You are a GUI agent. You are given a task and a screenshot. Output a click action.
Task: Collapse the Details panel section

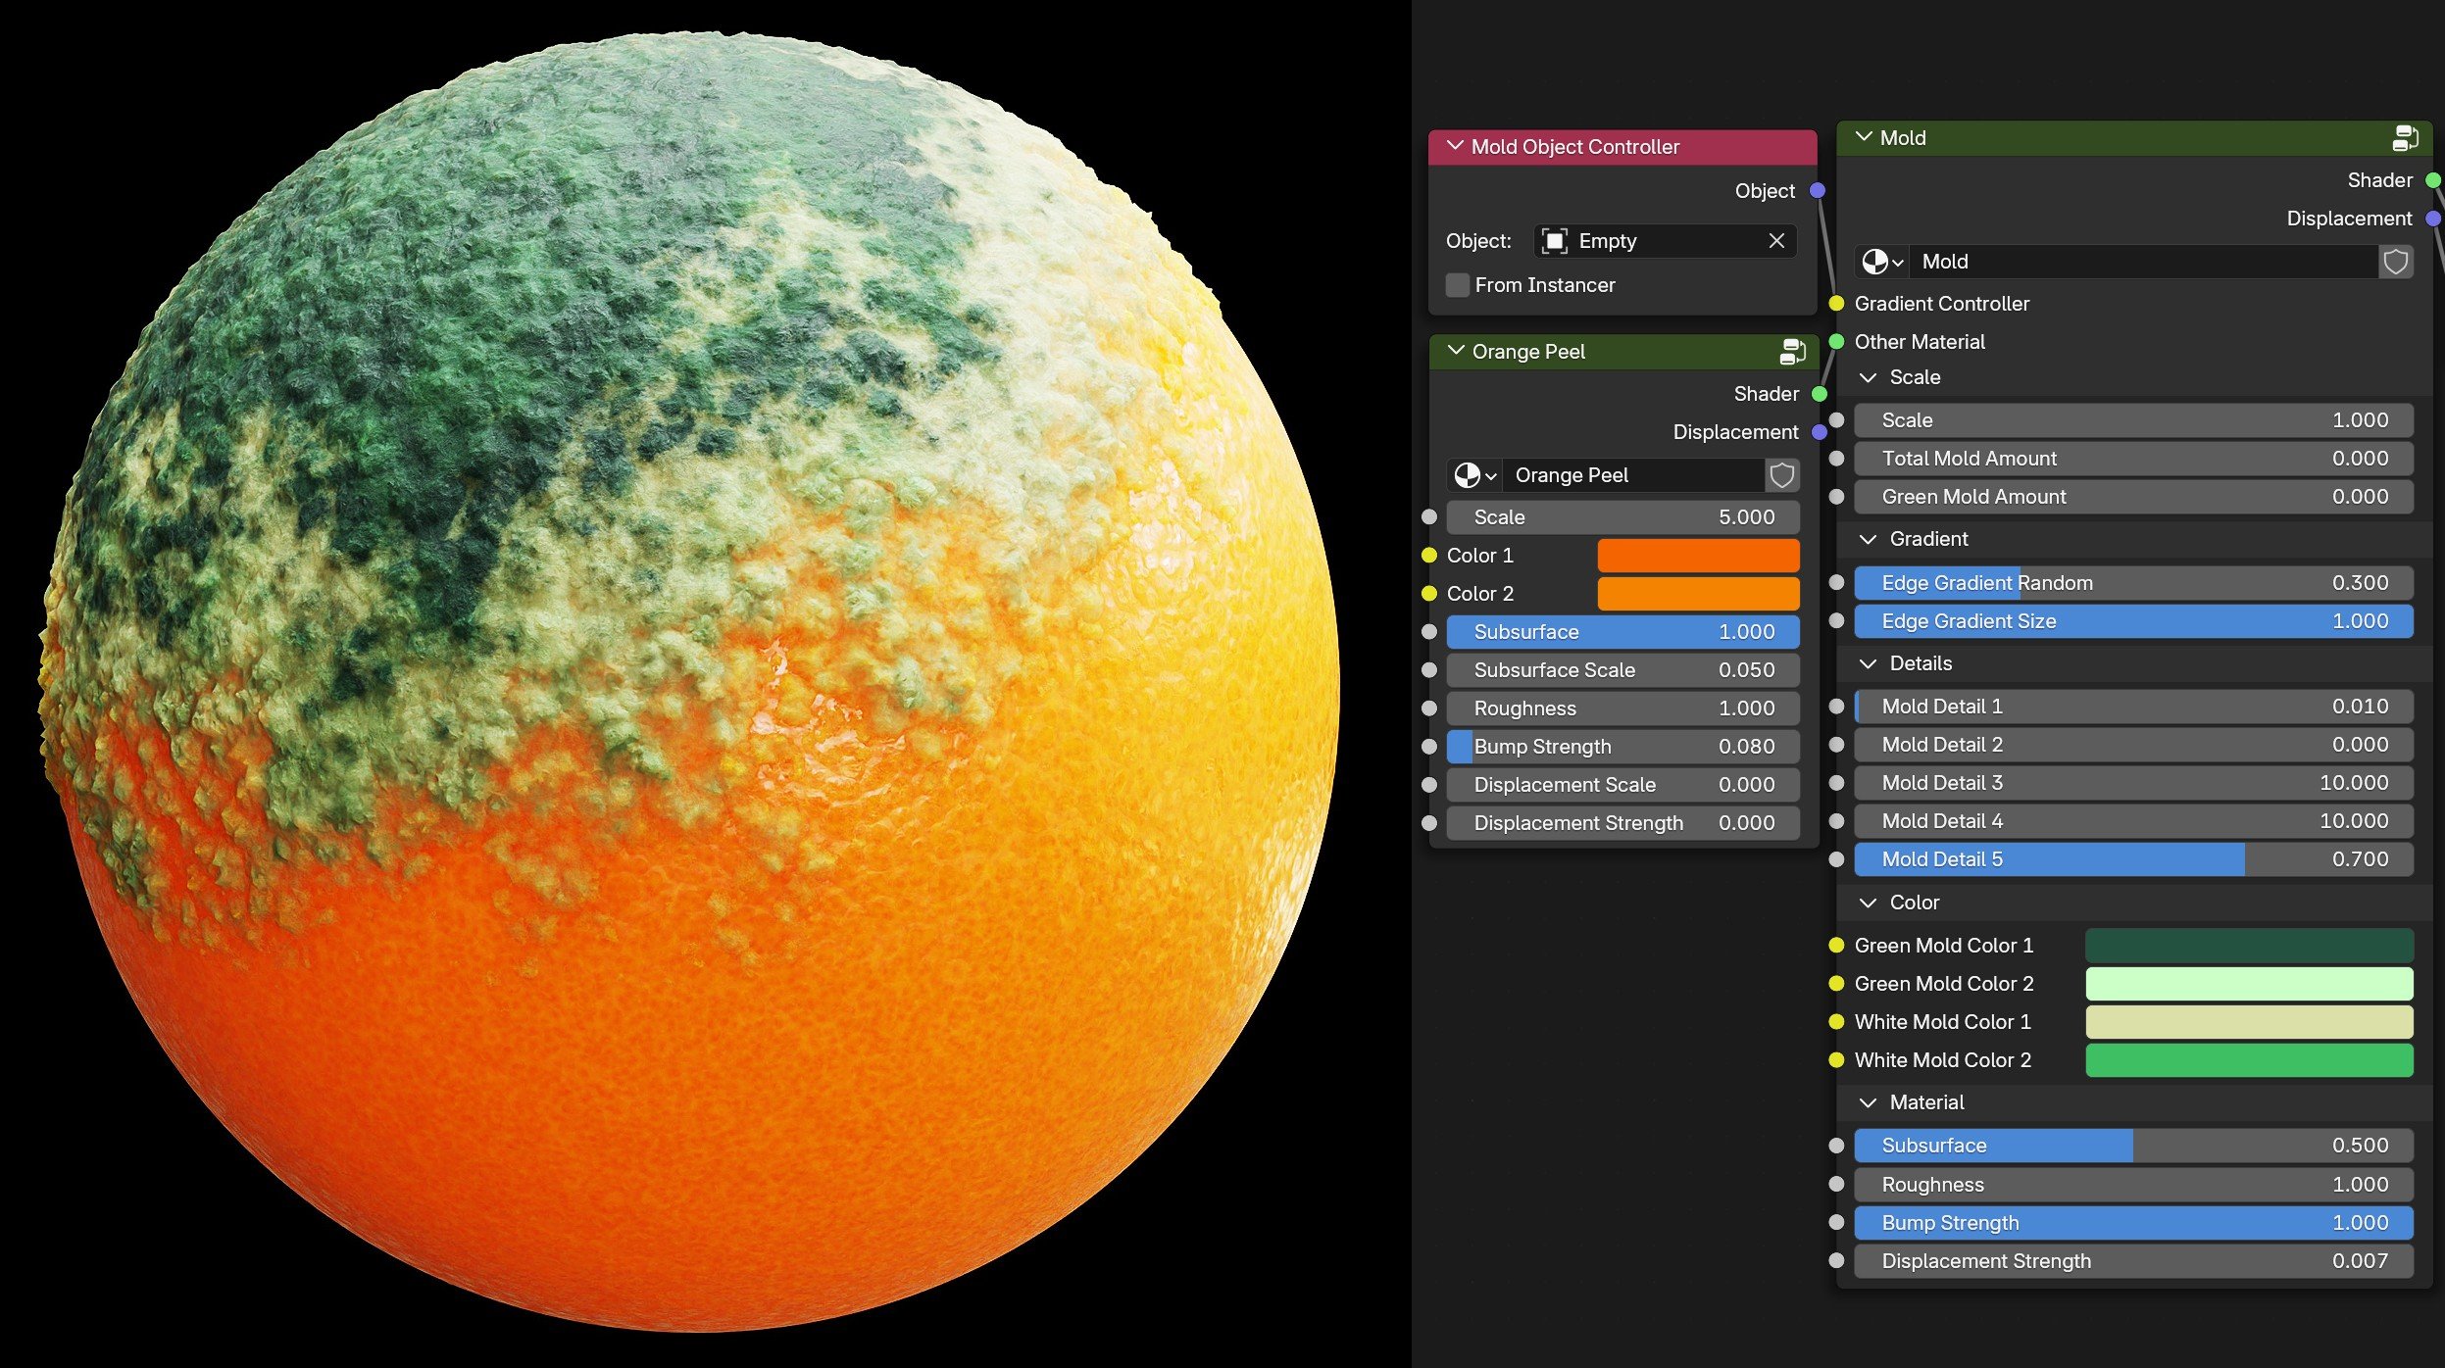tap(1869, 663)
